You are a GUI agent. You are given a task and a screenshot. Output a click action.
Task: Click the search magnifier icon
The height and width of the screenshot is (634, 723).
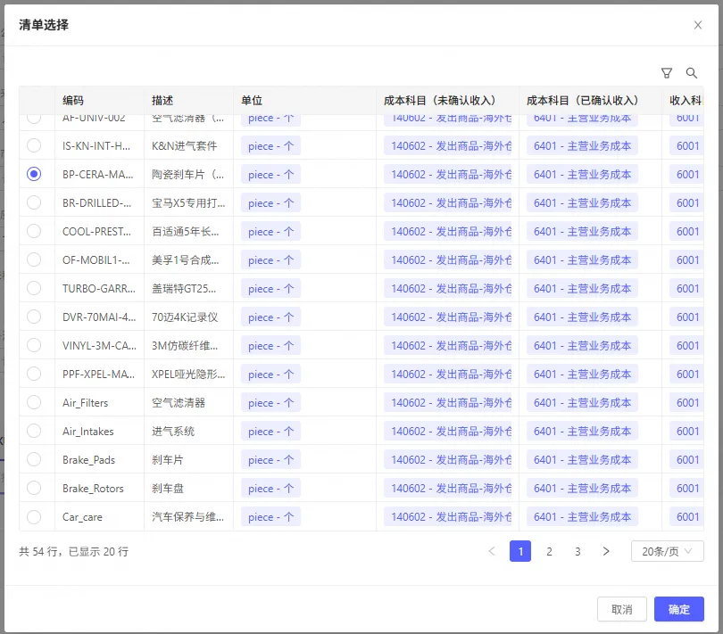tap(691, 73)
